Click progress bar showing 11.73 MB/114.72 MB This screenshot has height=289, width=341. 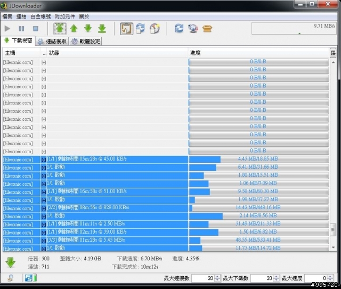point(259,248)
